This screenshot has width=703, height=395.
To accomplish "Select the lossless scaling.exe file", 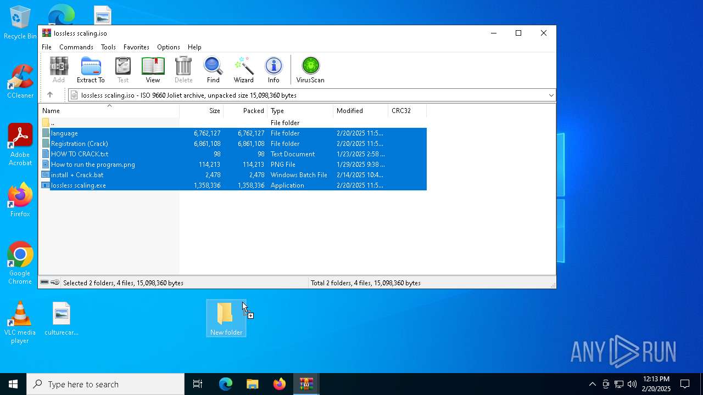I will coord(233,185).
